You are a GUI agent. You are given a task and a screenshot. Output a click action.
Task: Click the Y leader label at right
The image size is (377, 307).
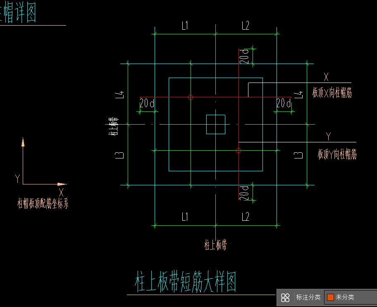(x=329, y=136)
